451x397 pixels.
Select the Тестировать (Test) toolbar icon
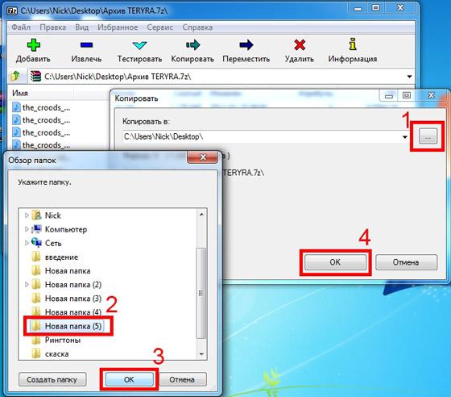point(139,45)
